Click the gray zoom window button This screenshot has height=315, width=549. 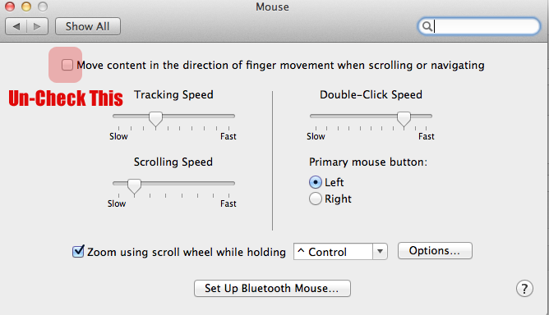click(x=43, y=7)
